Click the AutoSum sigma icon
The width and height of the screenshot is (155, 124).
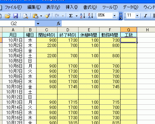point(71,16)
